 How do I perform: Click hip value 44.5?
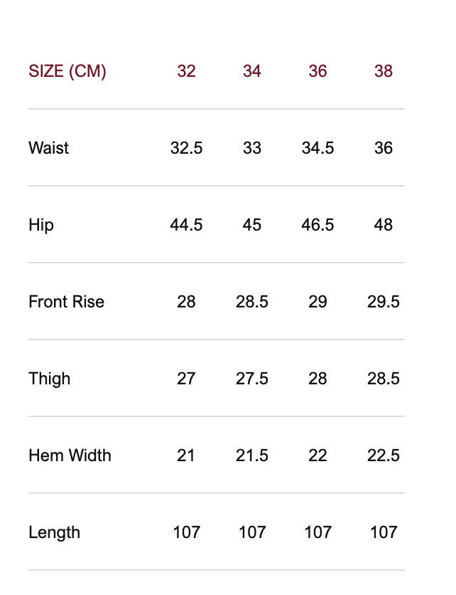click(186, 225)
